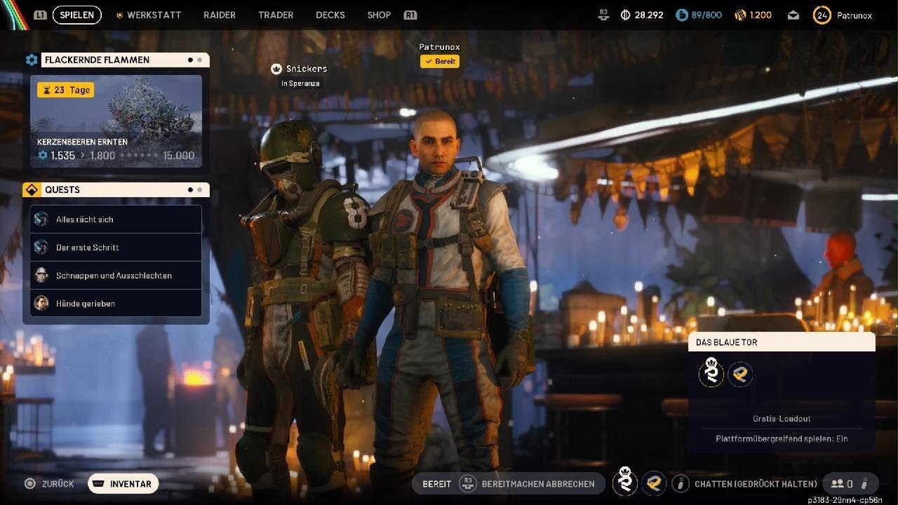The height and width of the screenshot is (505, 898).
Task: Toggle the yellow Bereit ready badge
Action: [439, 62]
